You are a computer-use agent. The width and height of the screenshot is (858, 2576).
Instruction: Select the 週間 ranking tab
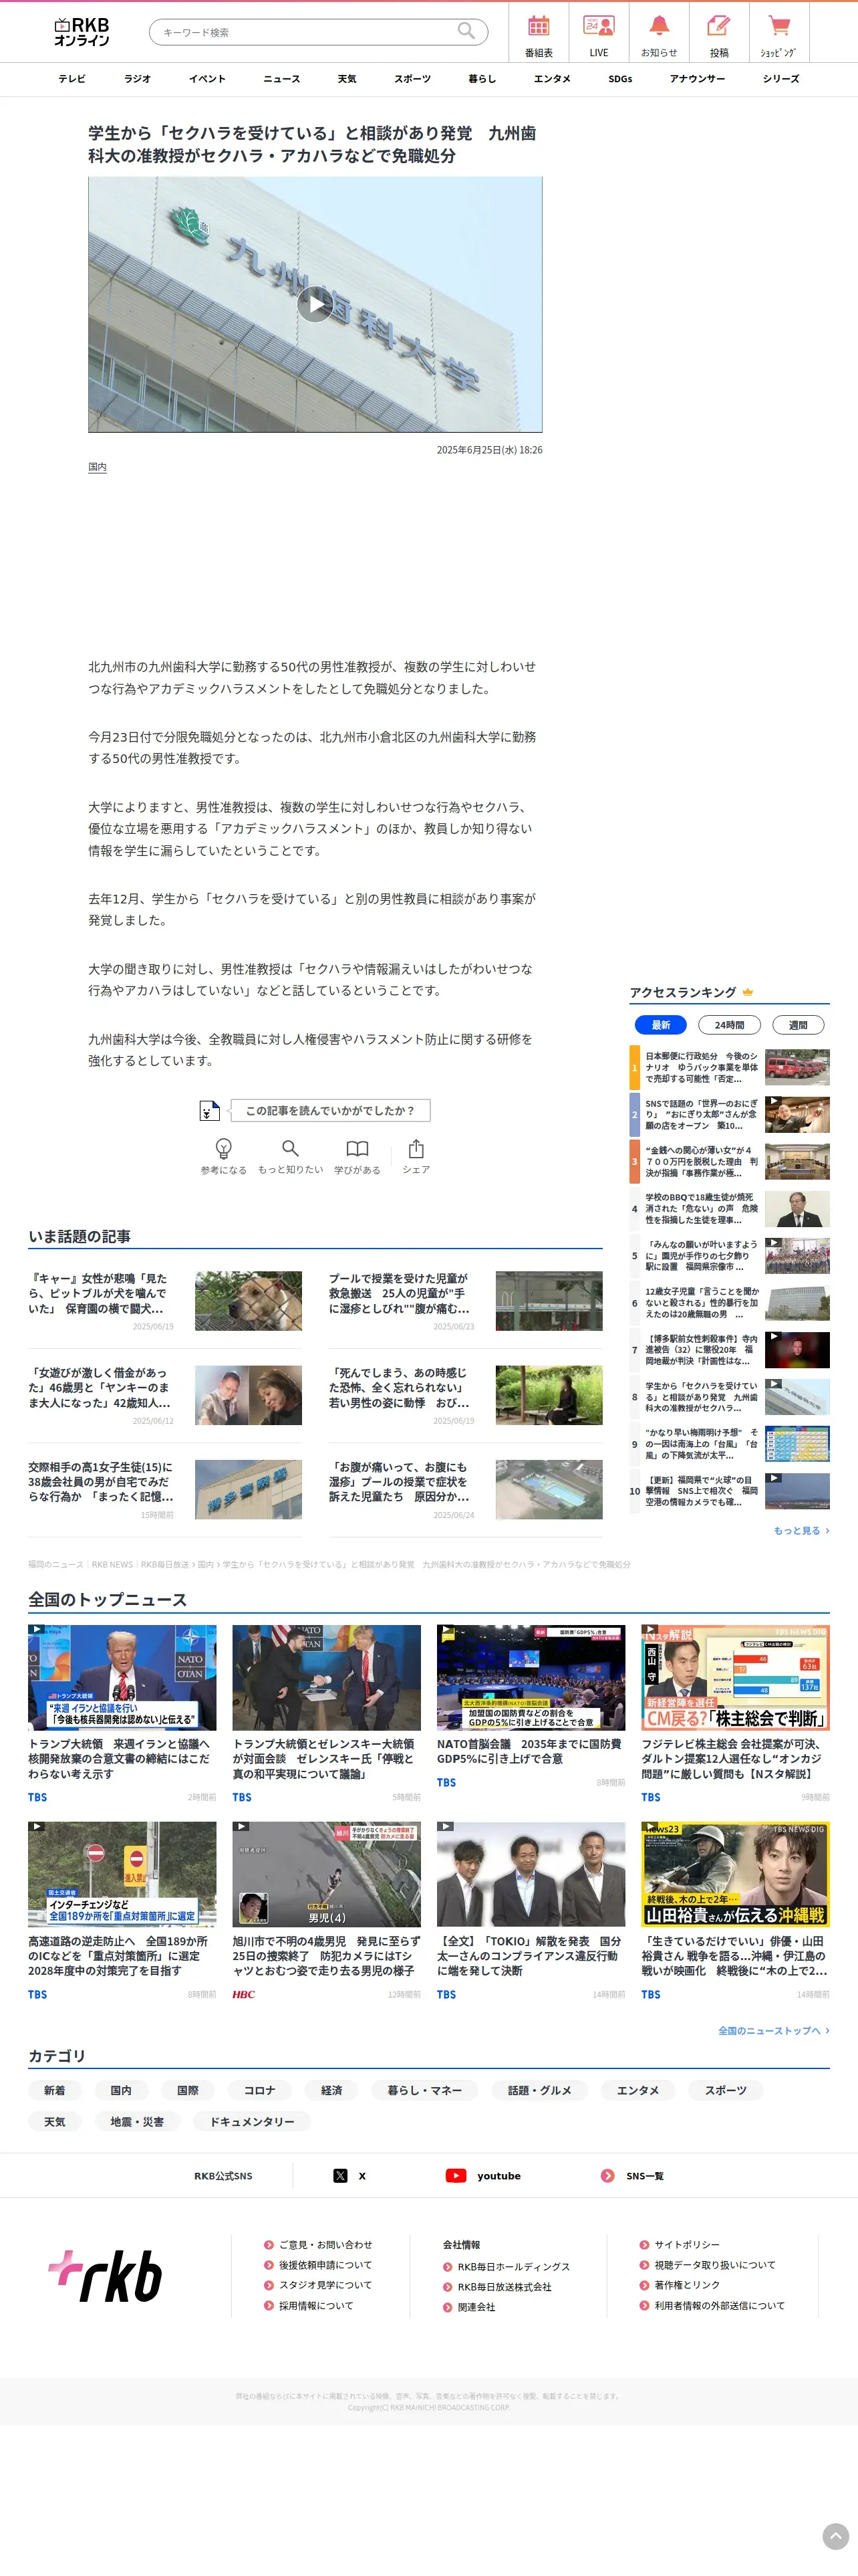coord(797,1024)
